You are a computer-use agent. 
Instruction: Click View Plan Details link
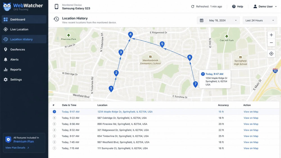pyautogui.click(x=17, y=148)
